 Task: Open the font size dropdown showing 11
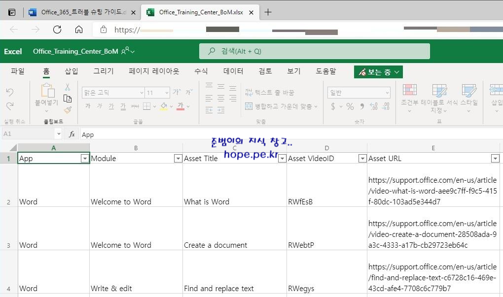(157, 93)
